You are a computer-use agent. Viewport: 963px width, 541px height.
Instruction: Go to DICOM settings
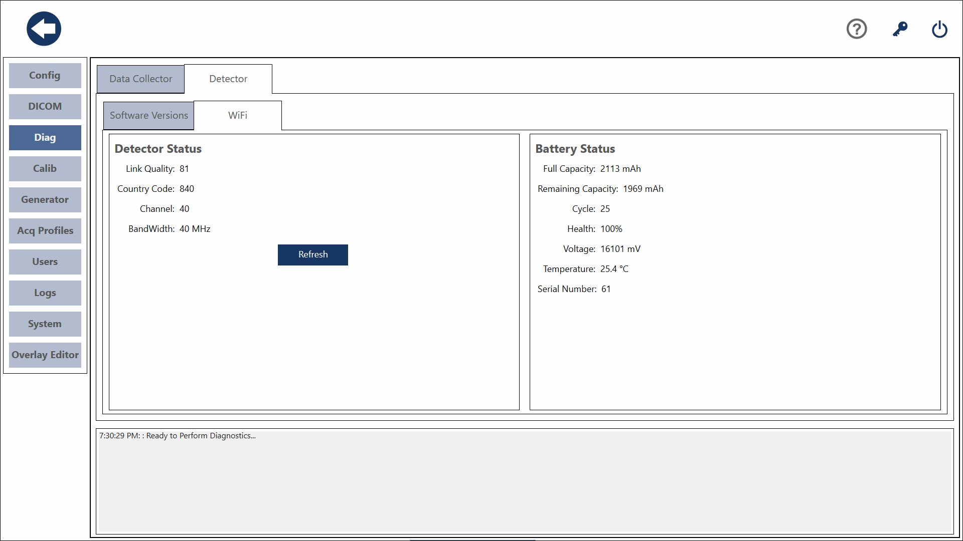tap(45, 106)
